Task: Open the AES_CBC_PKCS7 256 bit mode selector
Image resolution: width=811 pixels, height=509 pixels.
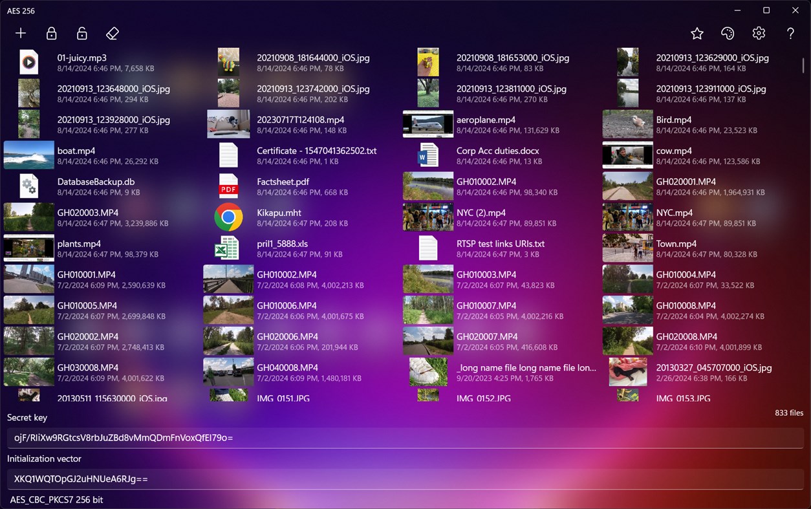Action: click(56, 499)
